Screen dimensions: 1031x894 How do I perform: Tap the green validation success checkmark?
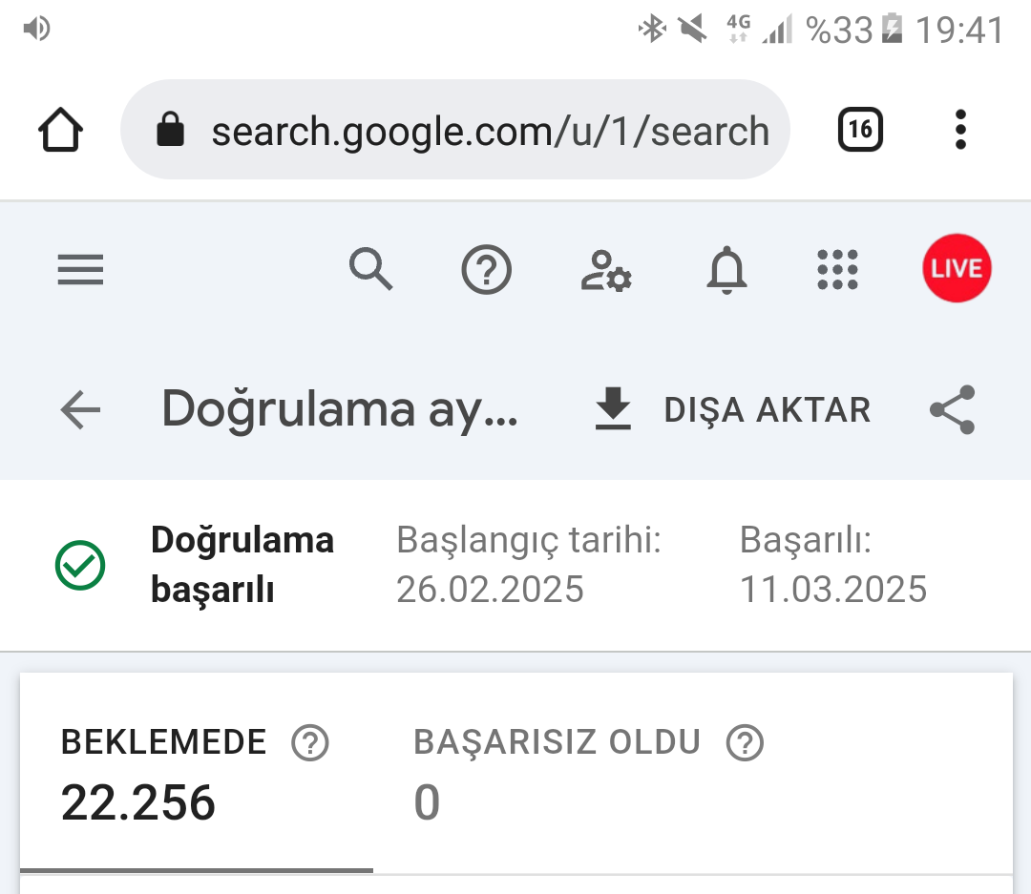(80, 566)
